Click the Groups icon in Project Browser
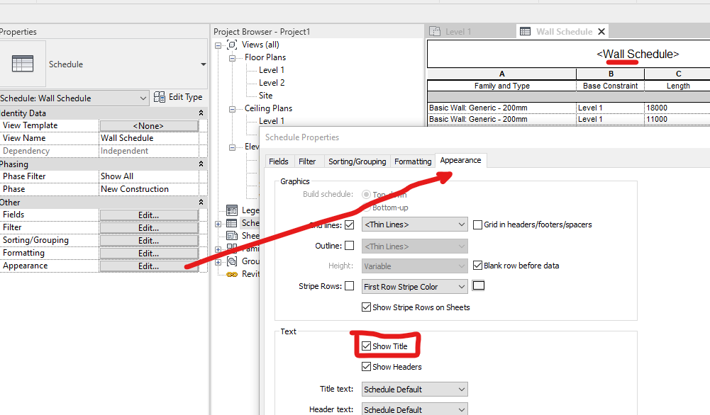The height and width of the screenshot is (415, 710). coord(232,261)
